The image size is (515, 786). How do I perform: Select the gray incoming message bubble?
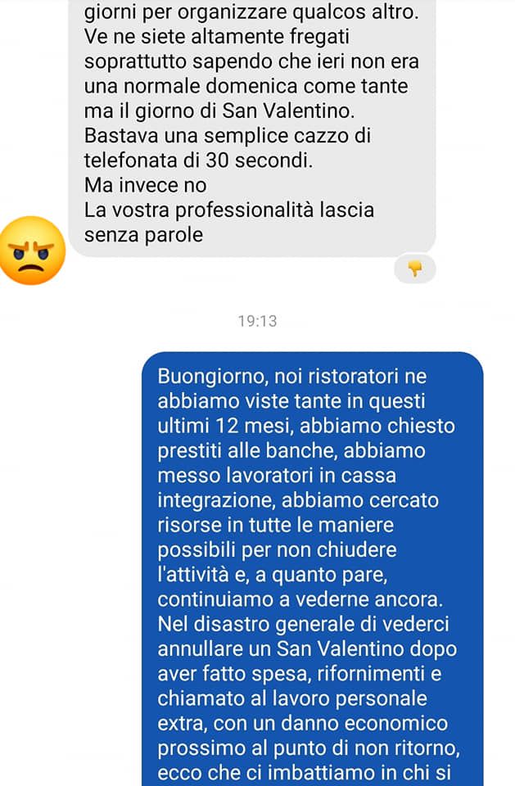click(251, 128)
